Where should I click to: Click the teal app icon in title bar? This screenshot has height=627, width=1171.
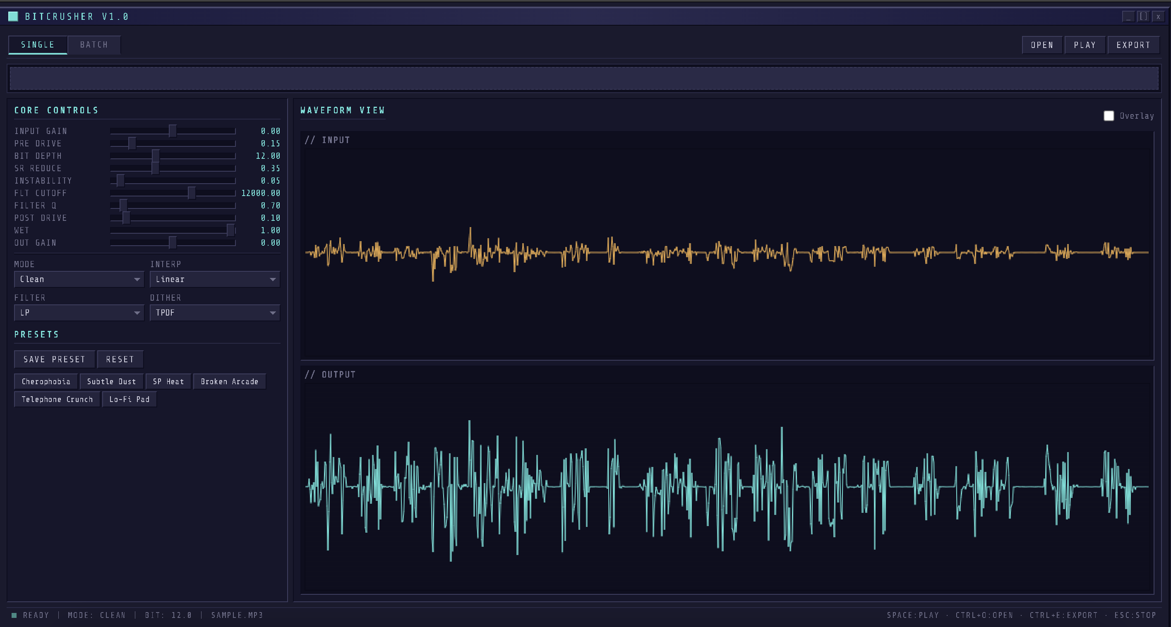[13, 17]
